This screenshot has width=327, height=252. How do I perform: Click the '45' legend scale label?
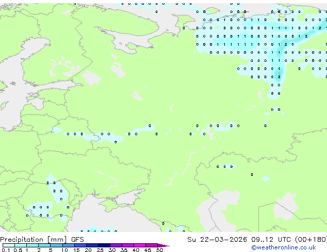click(x=148, y=250)
